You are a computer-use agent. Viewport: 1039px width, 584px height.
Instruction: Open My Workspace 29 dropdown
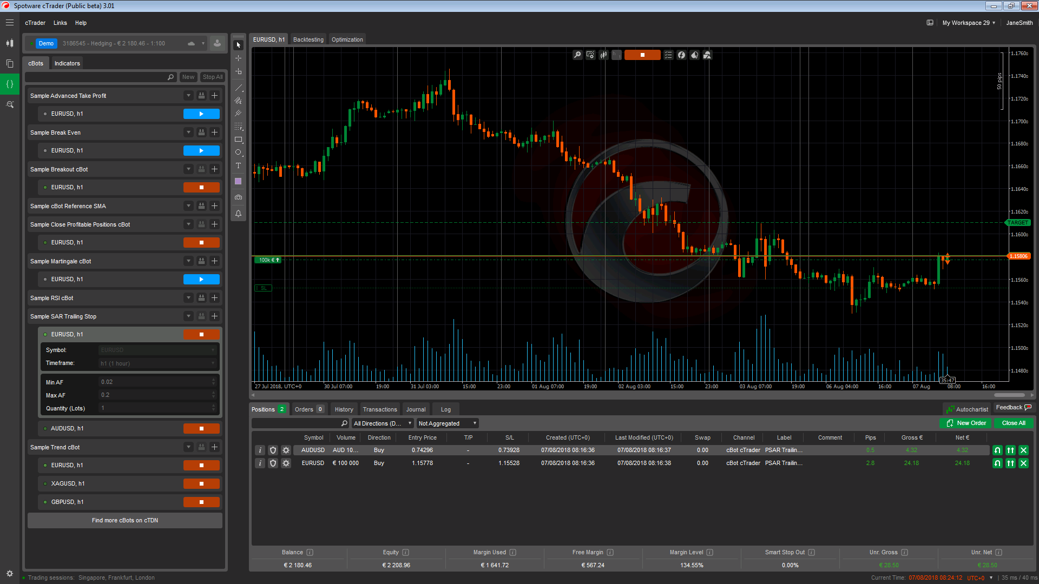[x=969, y=23]
